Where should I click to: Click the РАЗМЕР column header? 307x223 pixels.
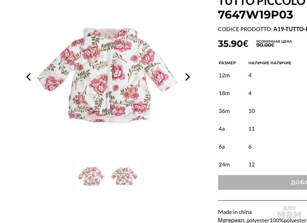[x=227, y=63]
